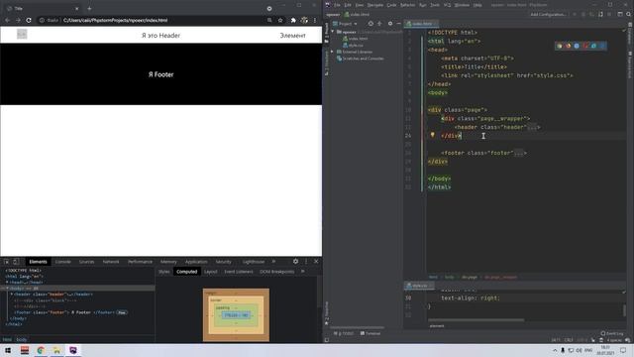Click the Chrome address bar URL

pos(115,20)
